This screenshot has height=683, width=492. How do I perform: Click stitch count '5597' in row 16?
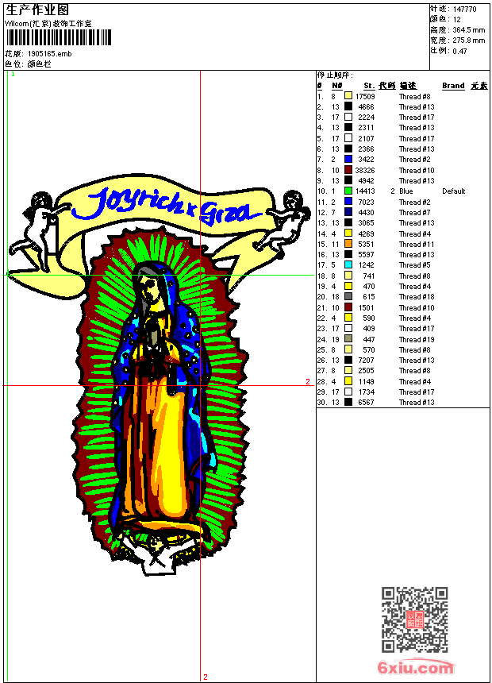[366, 254]
